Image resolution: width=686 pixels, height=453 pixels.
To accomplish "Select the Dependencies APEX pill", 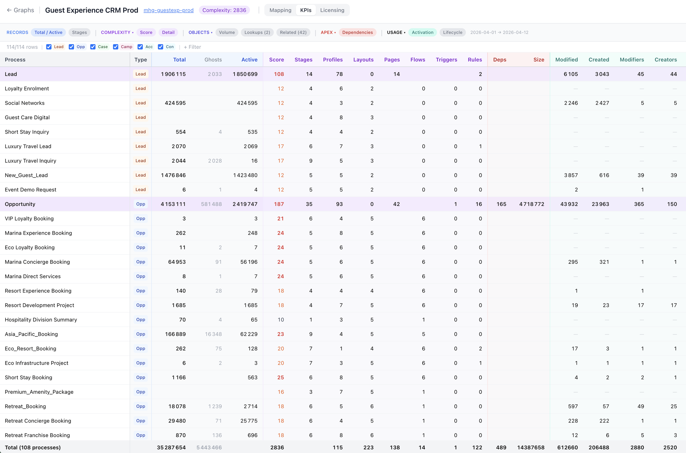I will 358,32.
